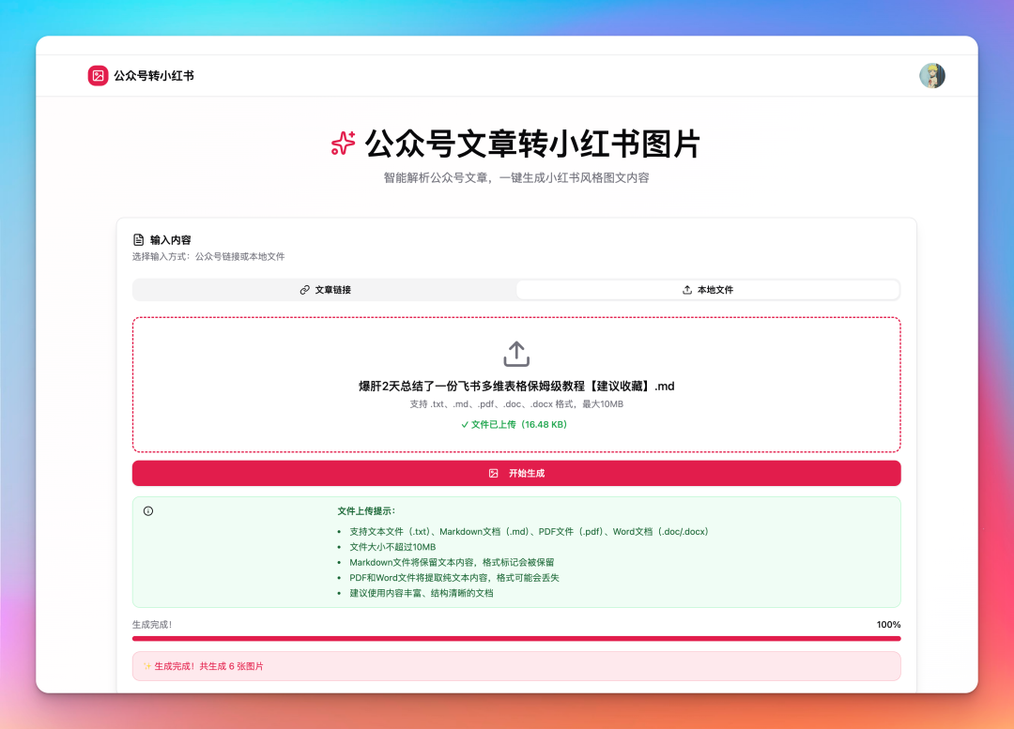Switch to the 文章链接 tab
The height and width of the screenshot is (729, 1014).
tap(325, 290)
